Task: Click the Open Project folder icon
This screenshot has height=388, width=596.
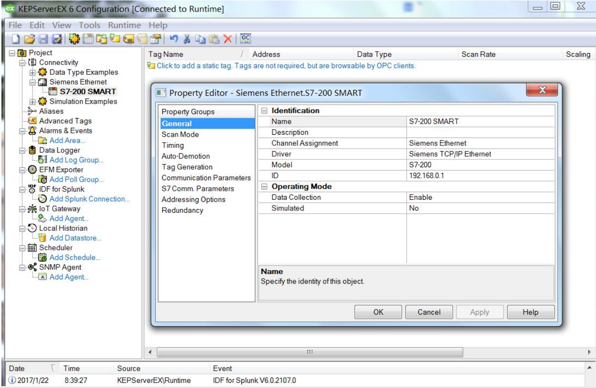Action: pyautogui.click(x=29, y=39)
